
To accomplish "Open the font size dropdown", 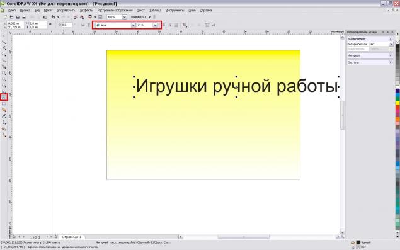I will click(155, 25).
